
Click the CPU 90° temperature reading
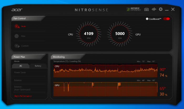pos(162,70)
